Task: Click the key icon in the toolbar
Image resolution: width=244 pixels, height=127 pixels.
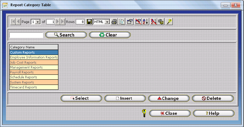Action: pyautogui.click(x=169, y=22)
